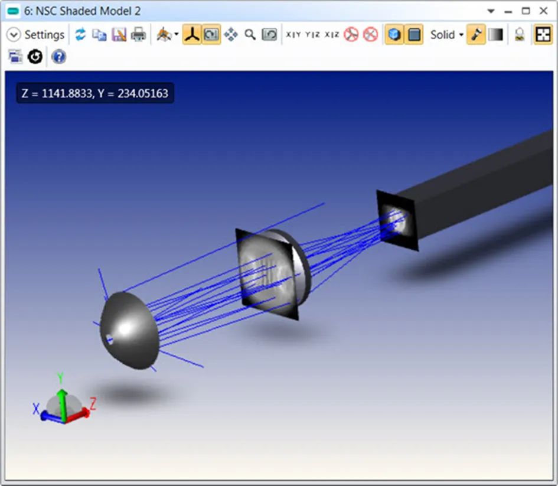Open the Settings label
Viewport: 558px width, 486px height.
click(44, 35)
